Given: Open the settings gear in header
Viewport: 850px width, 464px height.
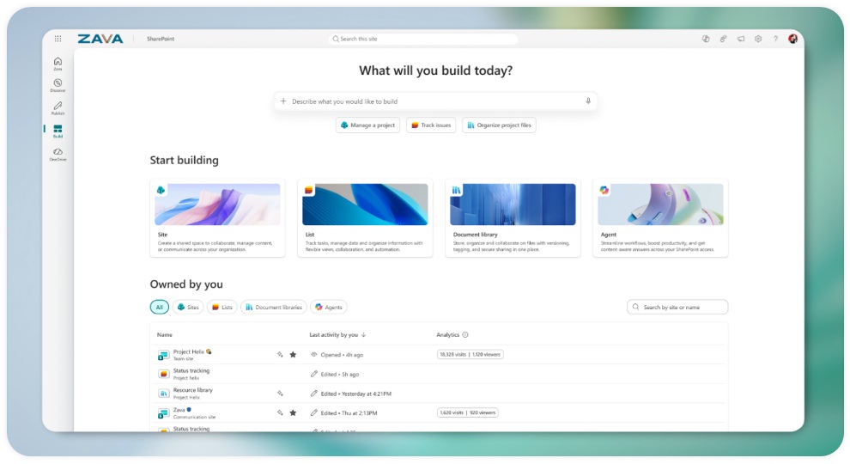Looking at the screenshot, I should [758, 39].
